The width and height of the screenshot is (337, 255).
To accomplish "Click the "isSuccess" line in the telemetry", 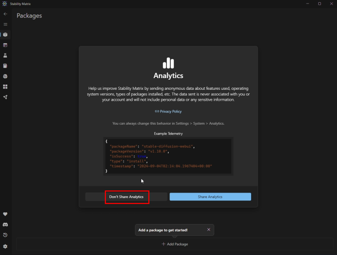I will coord(129,156).
